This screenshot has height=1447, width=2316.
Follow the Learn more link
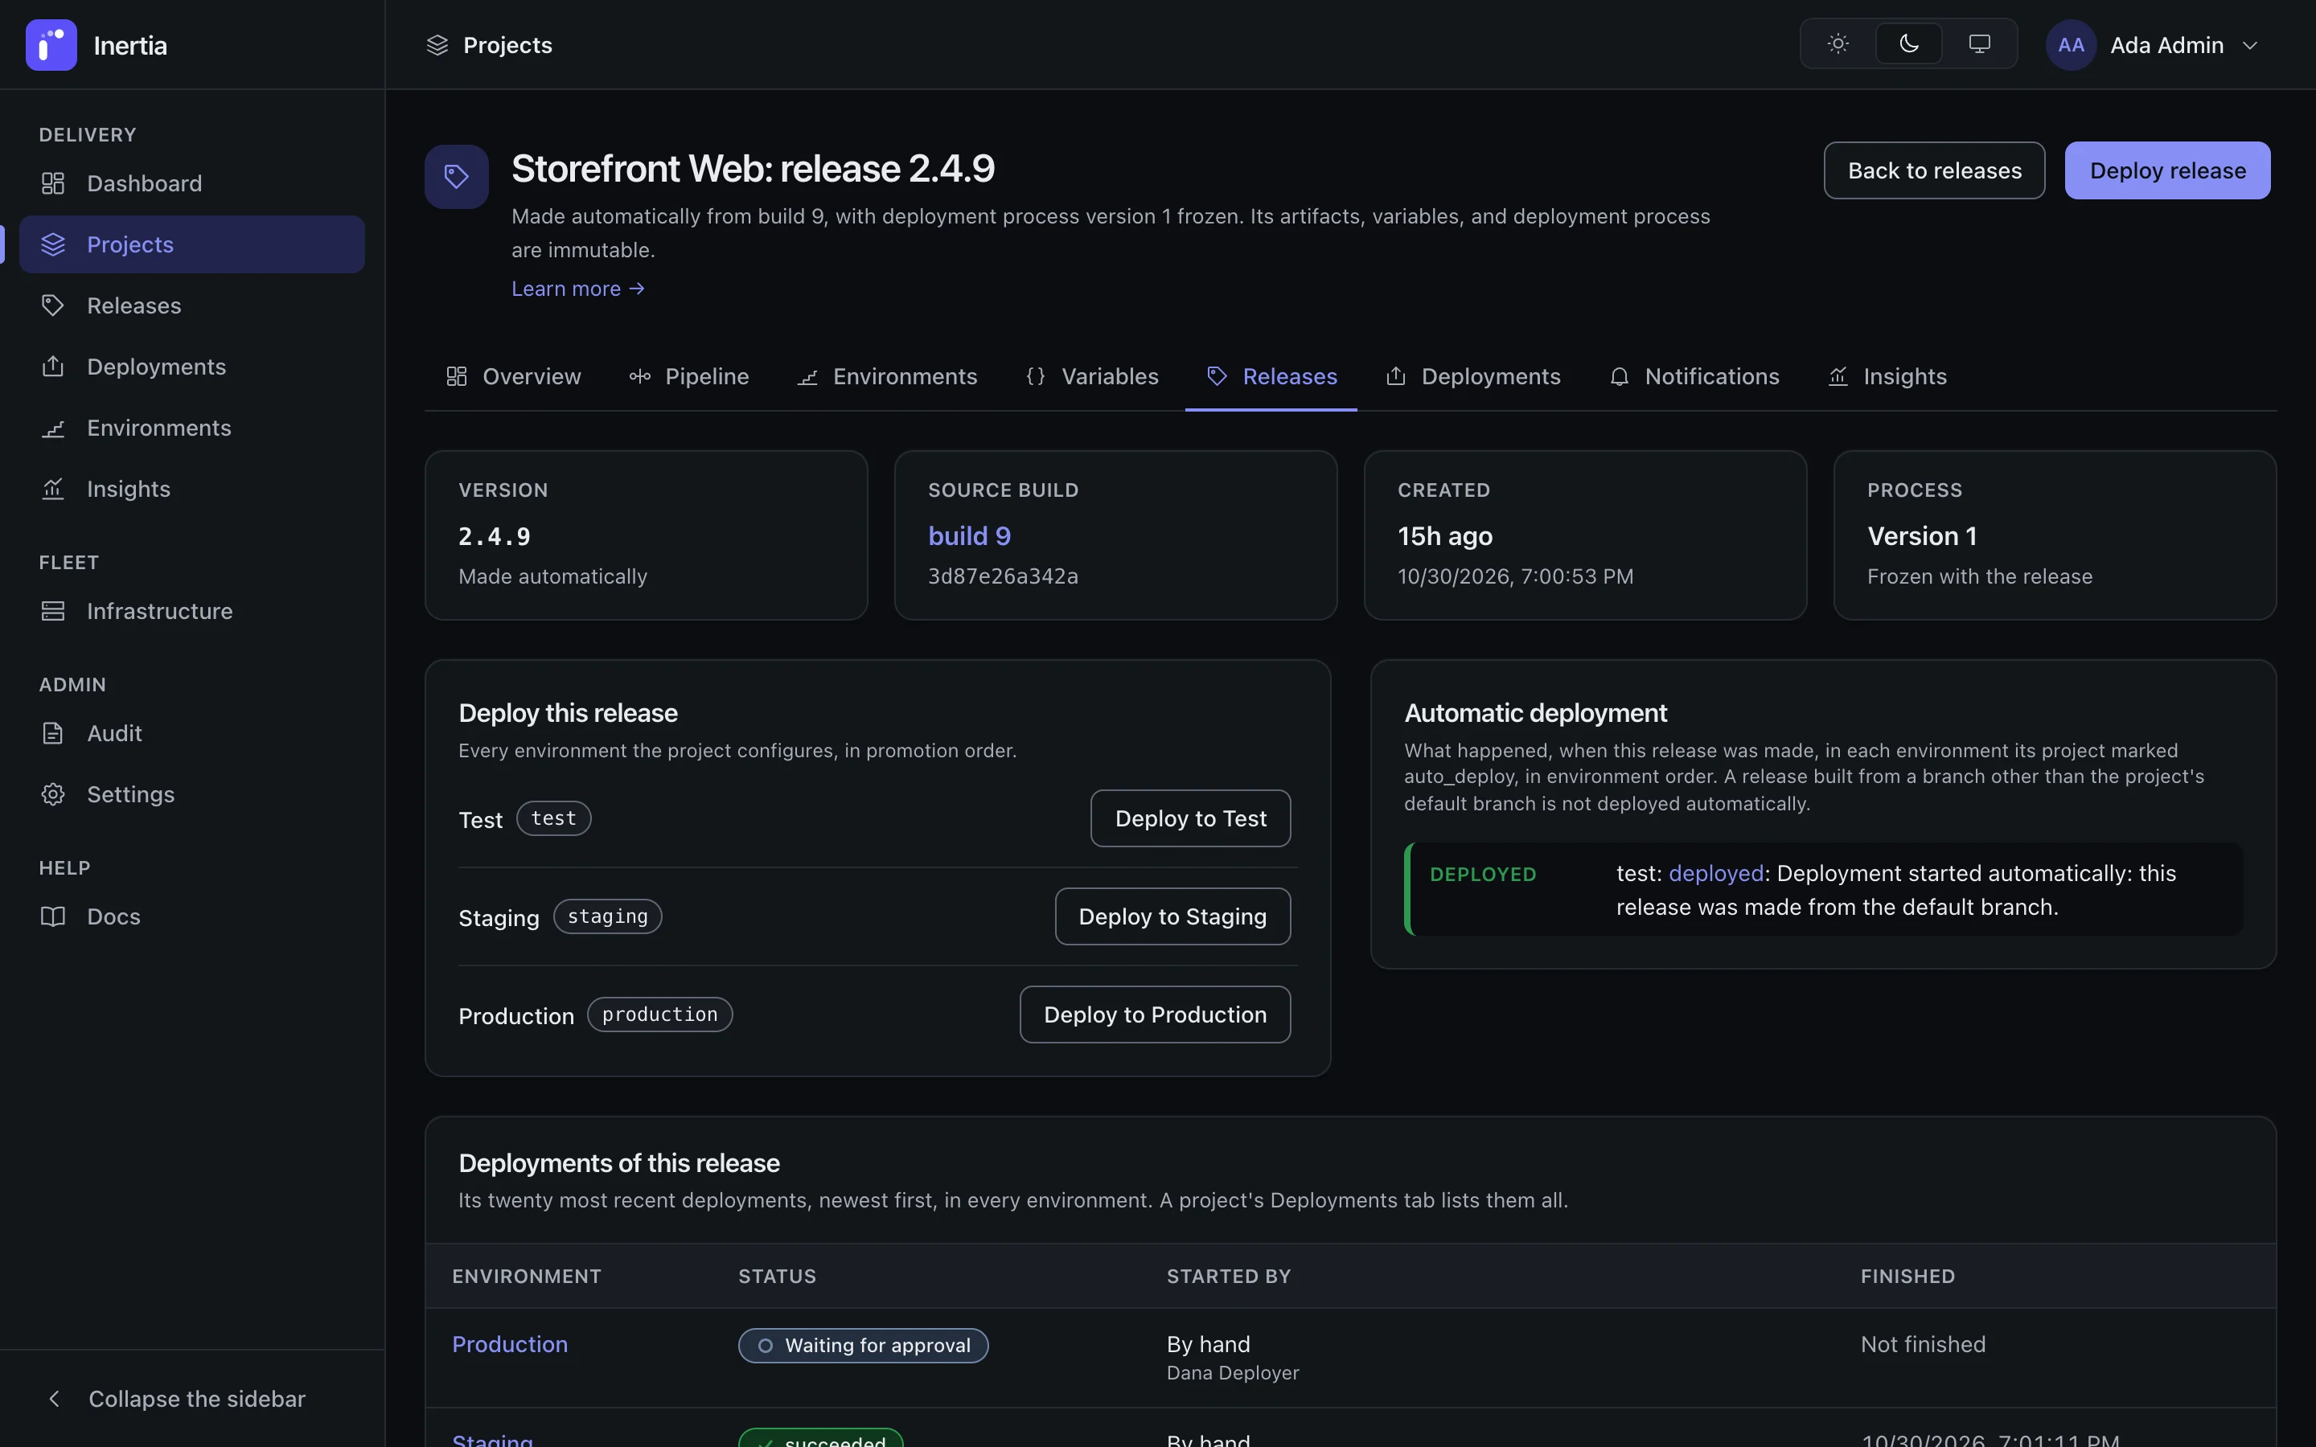pos(578,289)
